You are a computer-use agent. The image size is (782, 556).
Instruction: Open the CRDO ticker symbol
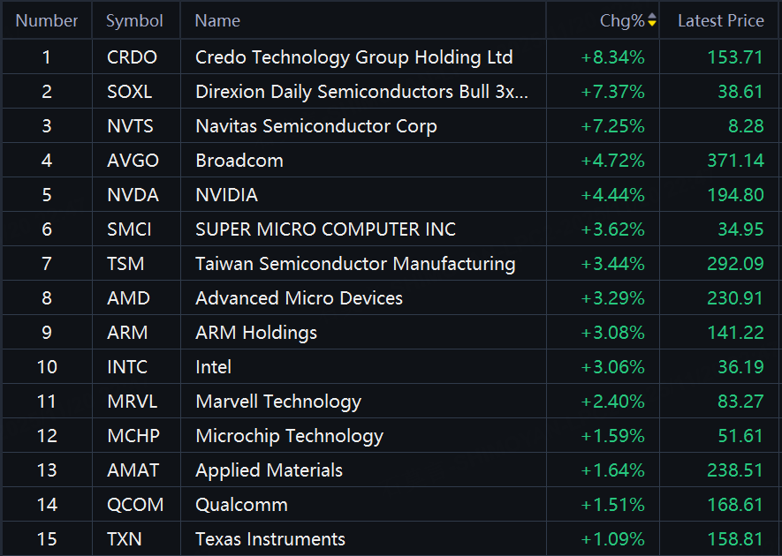[132, 57]
